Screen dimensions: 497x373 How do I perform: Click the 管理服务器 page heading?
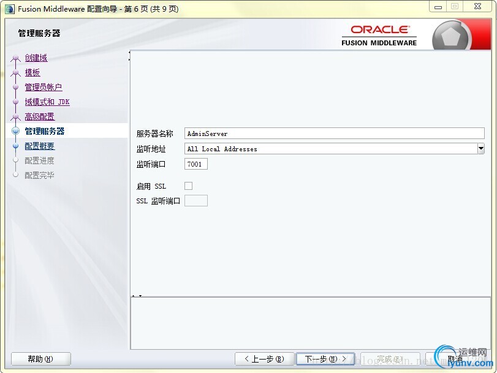pos(39,33)
